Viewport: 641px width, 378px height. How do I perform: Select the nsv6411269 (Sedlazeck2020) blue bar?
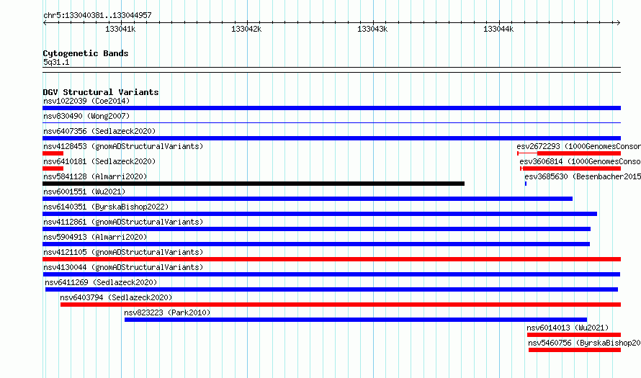tap(331, 289)
